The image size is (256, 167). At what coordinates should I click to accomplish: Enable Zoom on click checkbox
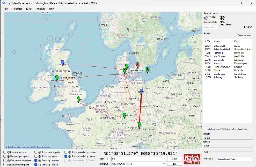pyautogui.click(x=235, y=36)
